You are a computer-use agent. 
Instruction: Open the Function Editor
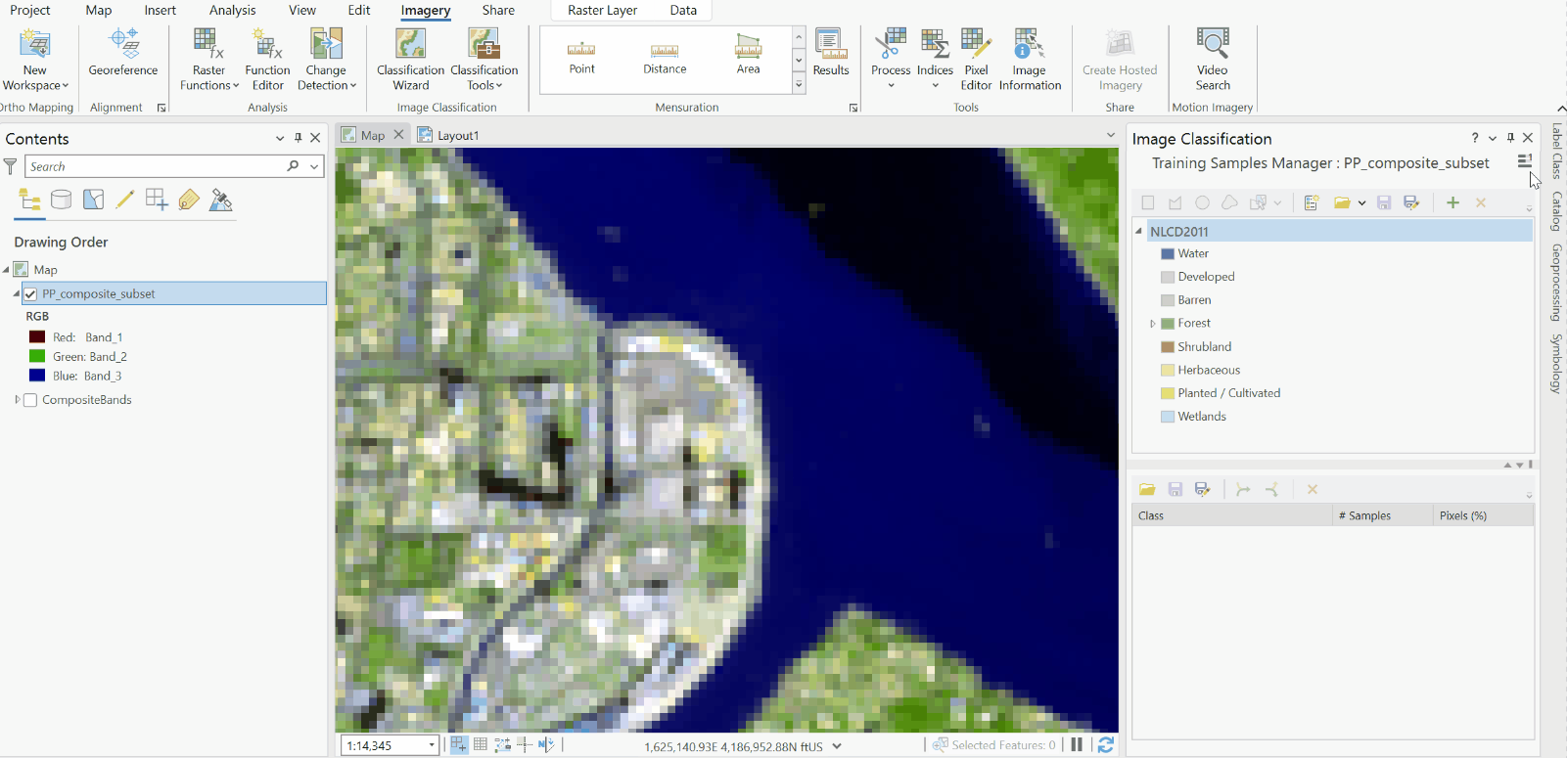(267, 60)
